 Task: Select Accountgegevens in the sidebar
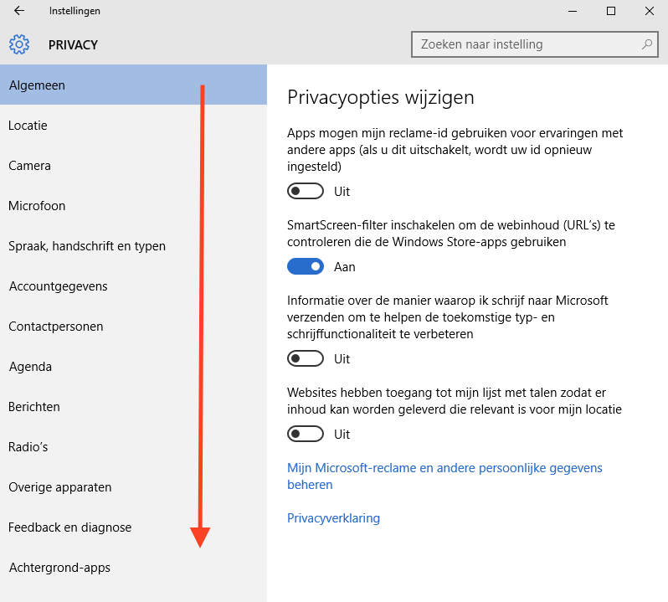point(59,286)
